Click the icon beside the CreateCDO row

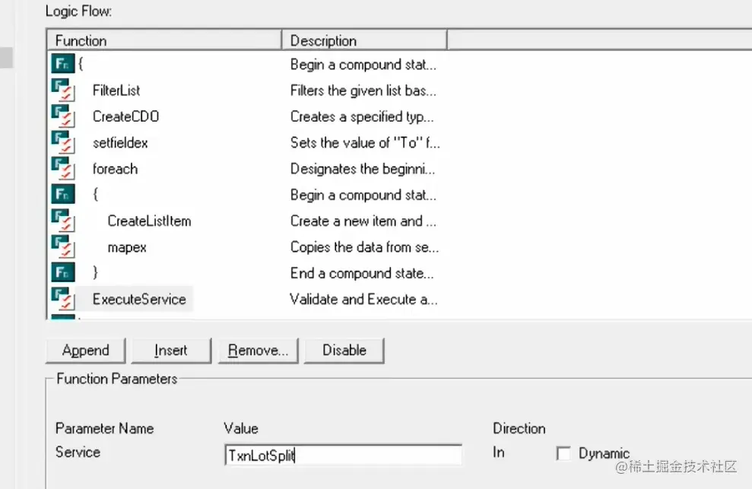click(x=63, y=116)
